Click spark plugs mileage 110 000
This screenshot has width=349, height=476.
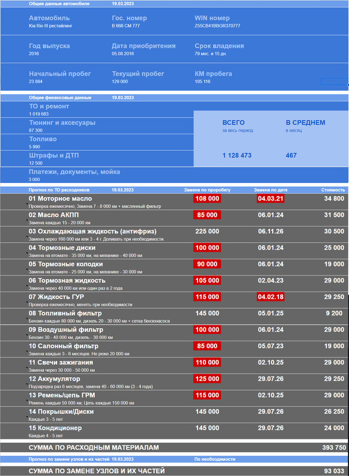click(x=207, y=363)
